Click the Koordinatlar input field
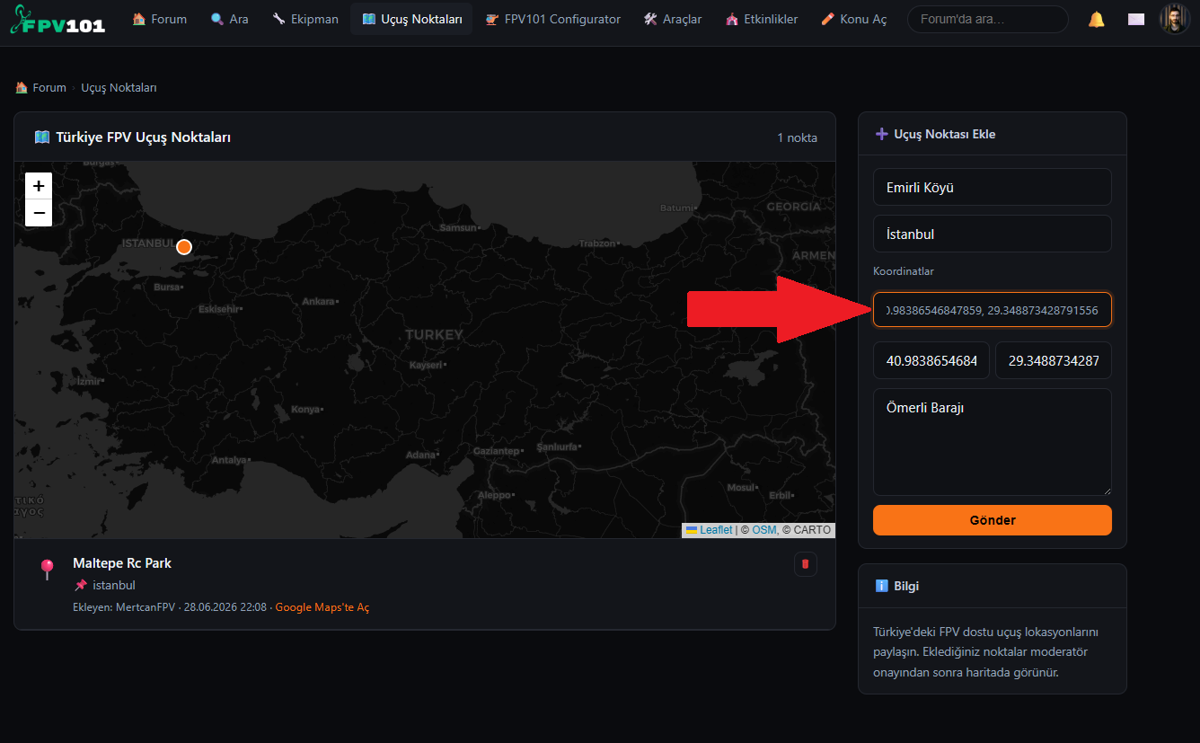This screenshot has height=743, width=1200. (993, 310)
